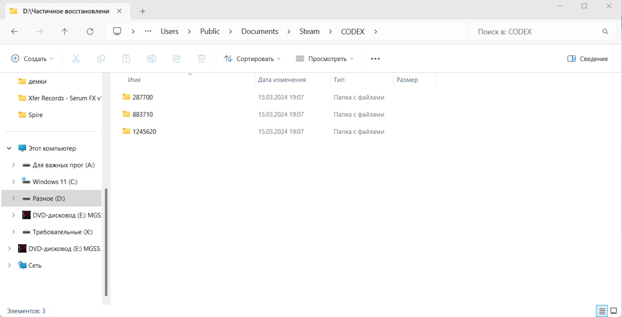The width and height of the screenshot is (622, 317).
Task: Open a new tab with plus button
Action: click(x=142, y=11)
